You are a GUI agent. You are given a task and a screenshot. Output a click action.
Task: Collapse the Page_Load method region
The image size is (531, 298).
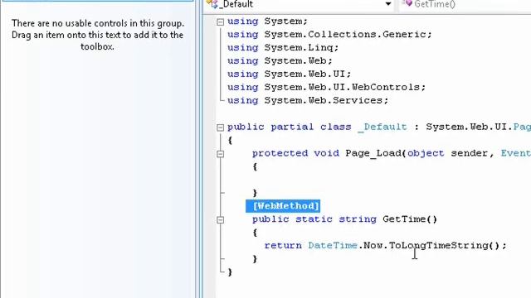coord(220,154)
